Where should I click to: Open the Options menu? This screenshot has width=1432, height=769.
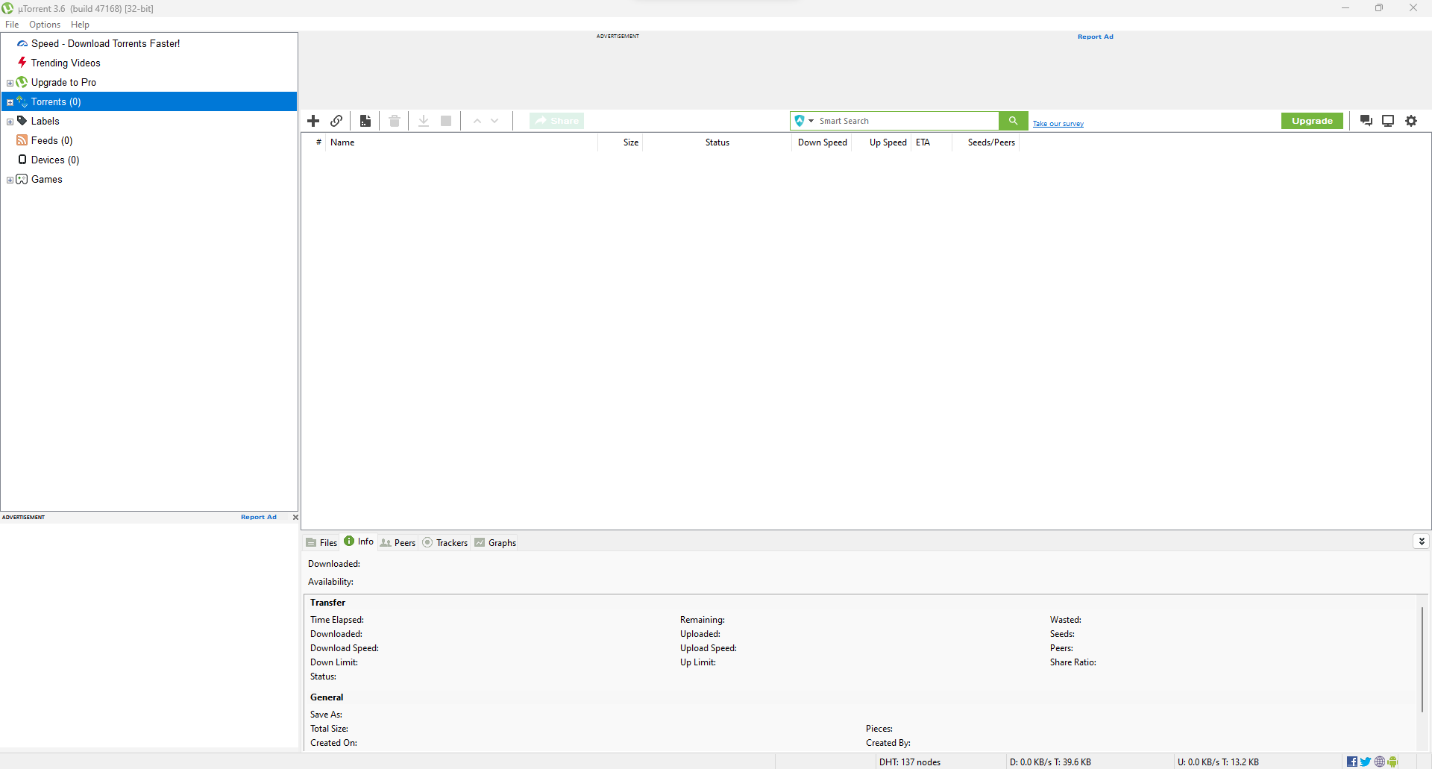(45, 25)
